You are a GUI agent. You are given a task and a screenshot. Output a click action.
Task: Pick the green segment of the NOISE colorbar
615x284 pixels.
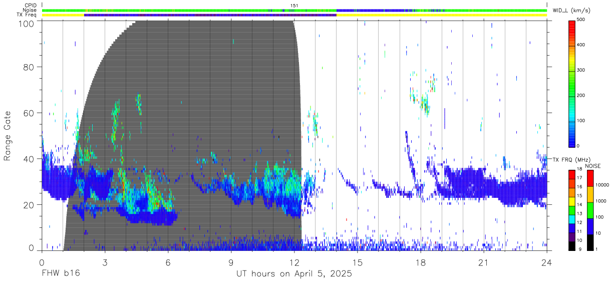click(x=590, y=210)
